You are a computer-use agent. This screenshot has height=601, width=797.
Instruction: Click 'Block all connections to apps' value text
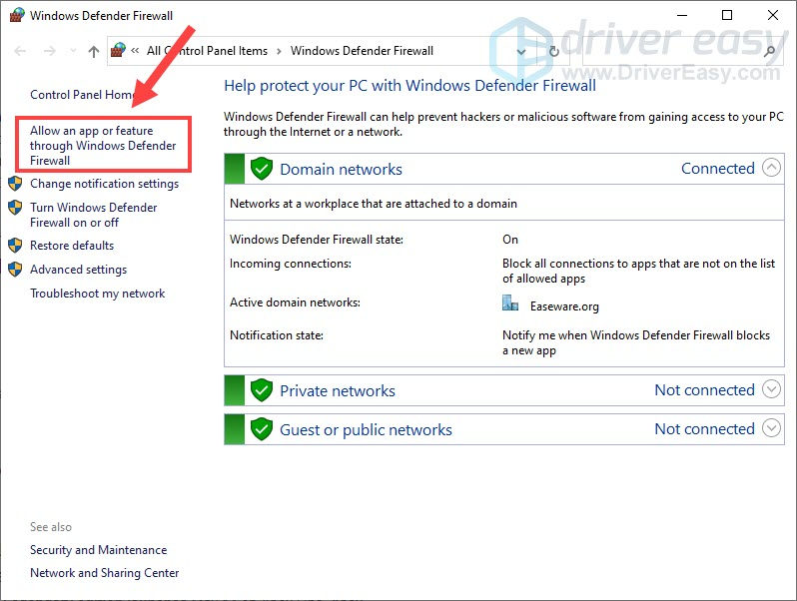[638, 271]
